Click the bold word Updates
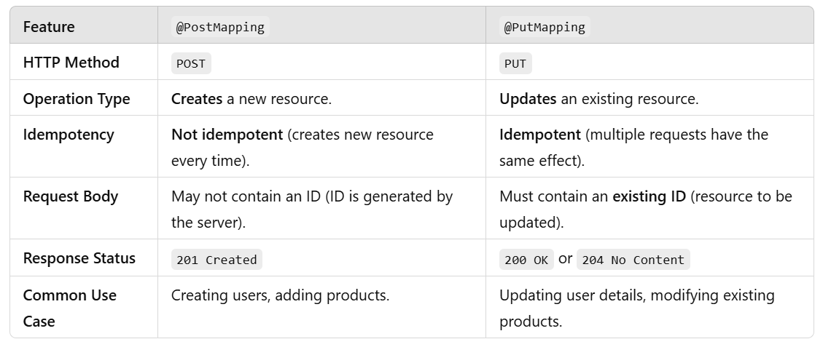The width and height of the screenshot is (823, 339). 528,99
